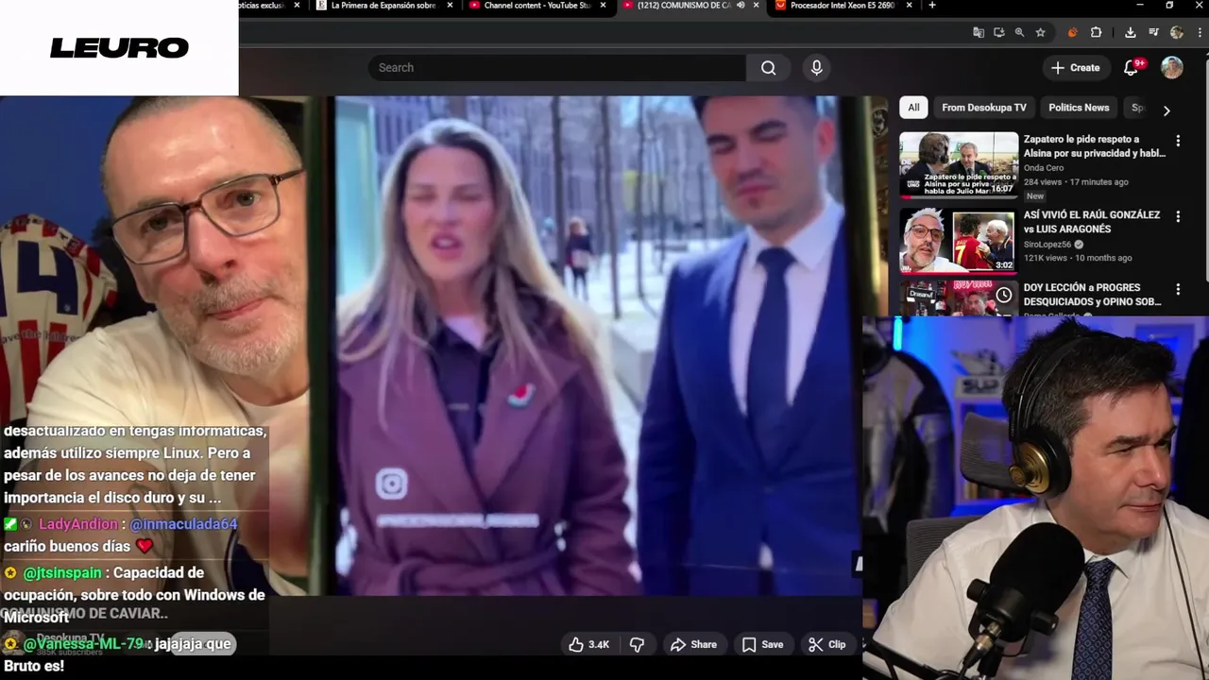Click the Zapatero le pide respeto title
The height and width of the screenshot is (680, 1209).
coord(1094,146)
